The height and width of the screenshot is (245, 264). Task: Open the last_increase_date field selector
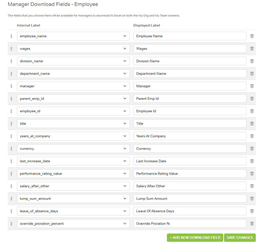(x=73, y=161)
